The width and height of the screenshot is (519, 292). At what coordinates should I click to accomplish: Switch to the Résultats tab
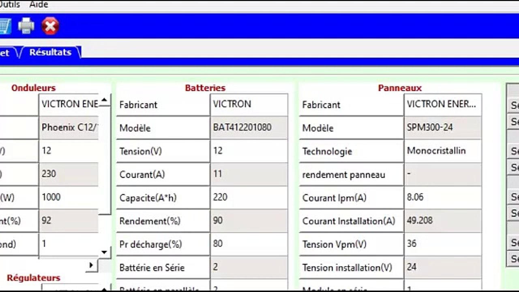50,52
